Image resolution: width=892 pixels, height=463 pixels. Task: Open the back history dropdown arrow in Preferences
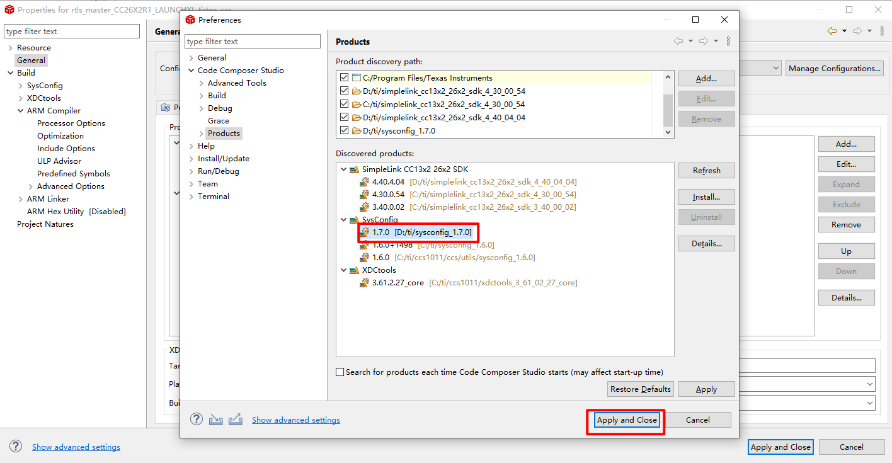[x=690, y=41]
